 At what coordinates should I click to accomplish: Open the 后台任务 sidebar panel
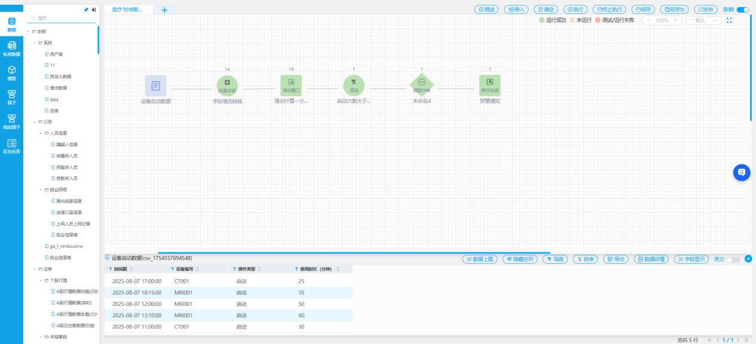pyautogui.click(x=11, y=146)
